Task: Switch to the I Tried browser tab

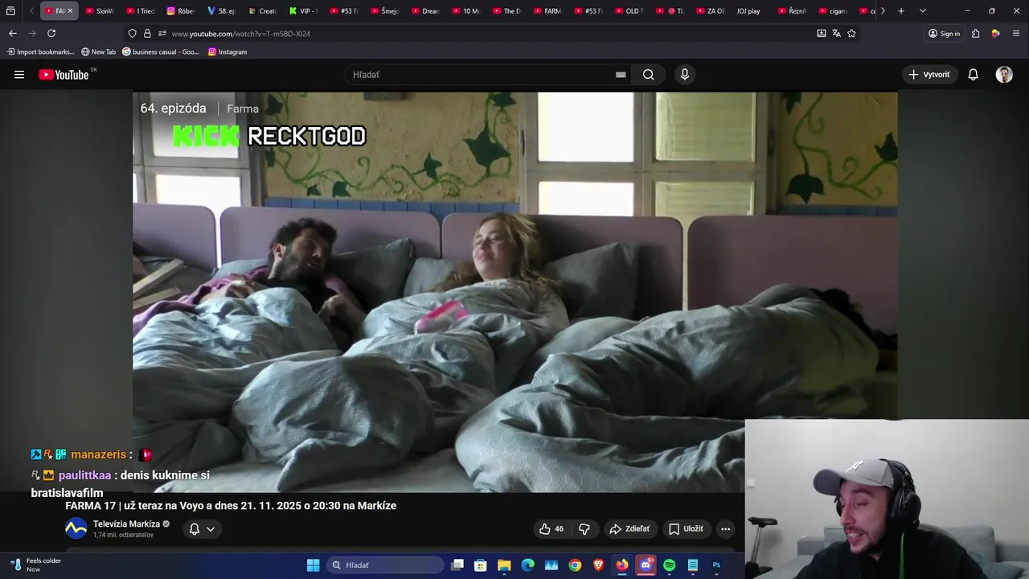Action: click(x=140, y=11)
